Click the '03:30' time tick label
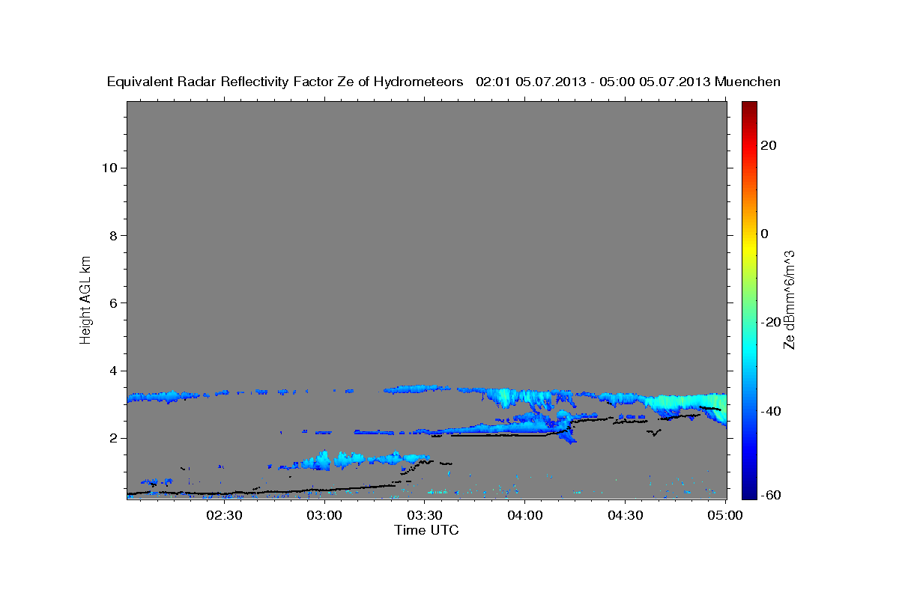Screen dimensions: 899x599 (x=425, y=515)
